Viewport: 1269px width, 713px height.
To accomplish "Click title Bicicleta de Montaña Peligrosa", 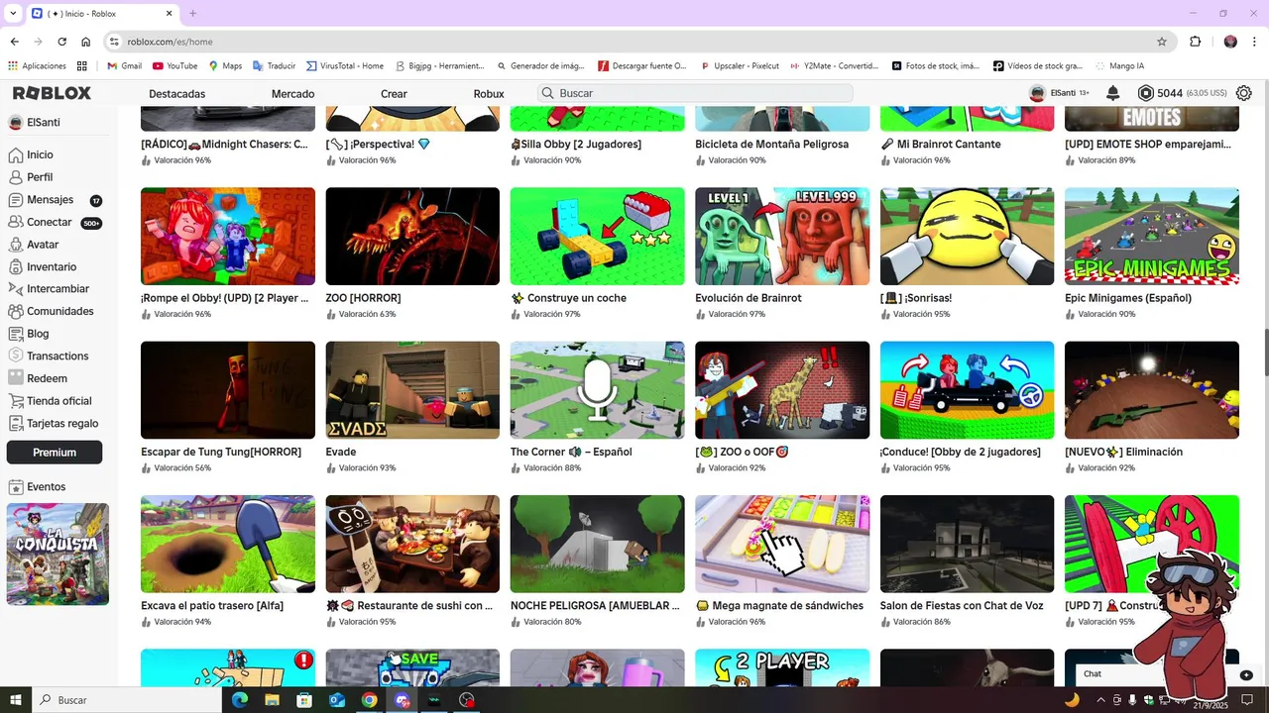I will pyautogui.click(x=772, y=145).
